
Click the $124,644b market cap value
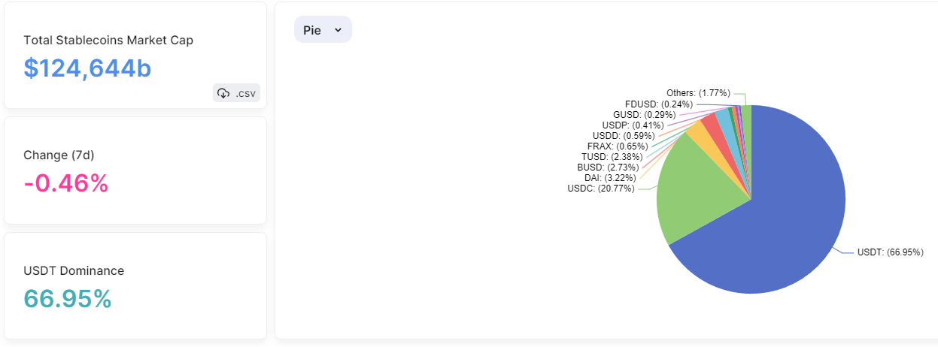pyautogui.click(x=87, y=68)
